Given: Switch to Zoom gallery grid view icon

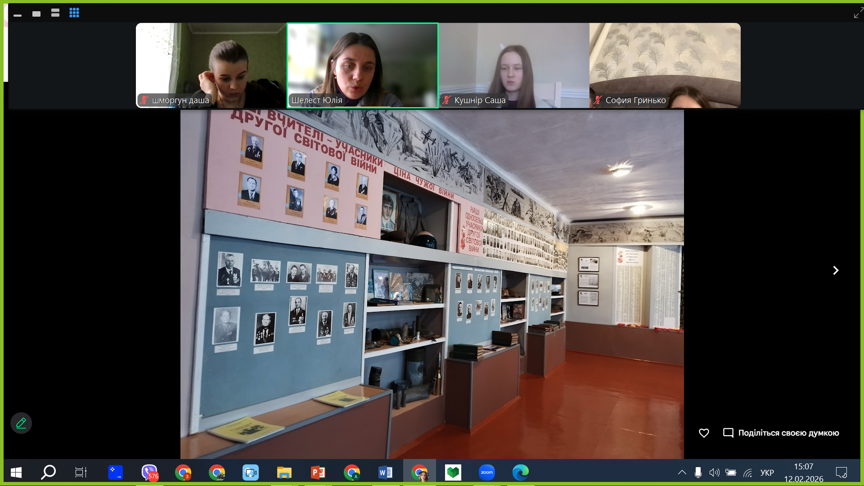Looking at the screenshot, I should pos(74,13).
